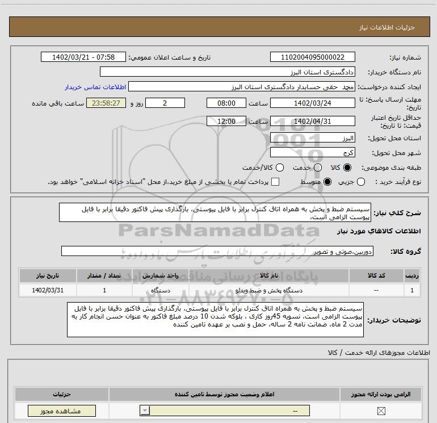Click the delivery city field کرج

click(x=312, y=153)
